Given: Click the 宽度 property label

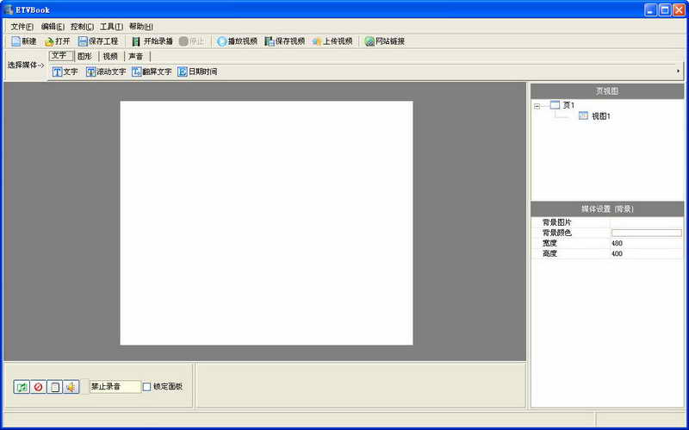Looking at the screenshot, I should click(549, 243).
